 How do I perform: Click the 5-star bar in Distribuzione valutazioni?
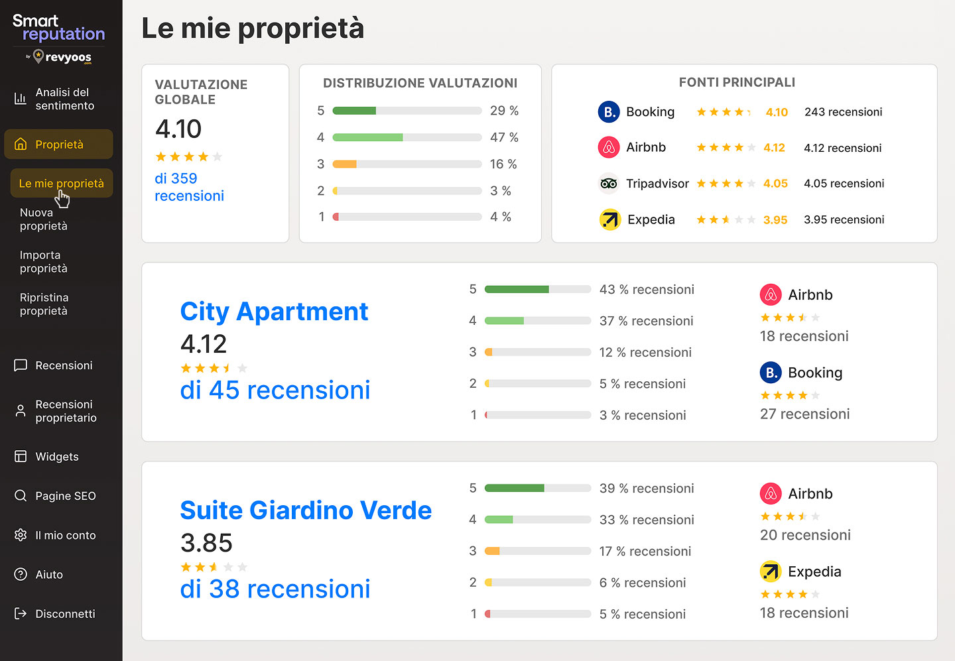(407, 111)
